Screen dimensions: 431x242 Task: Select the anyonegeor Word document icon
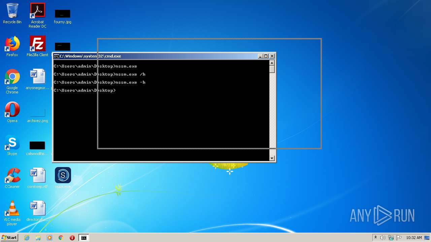(x=37, y=79)
